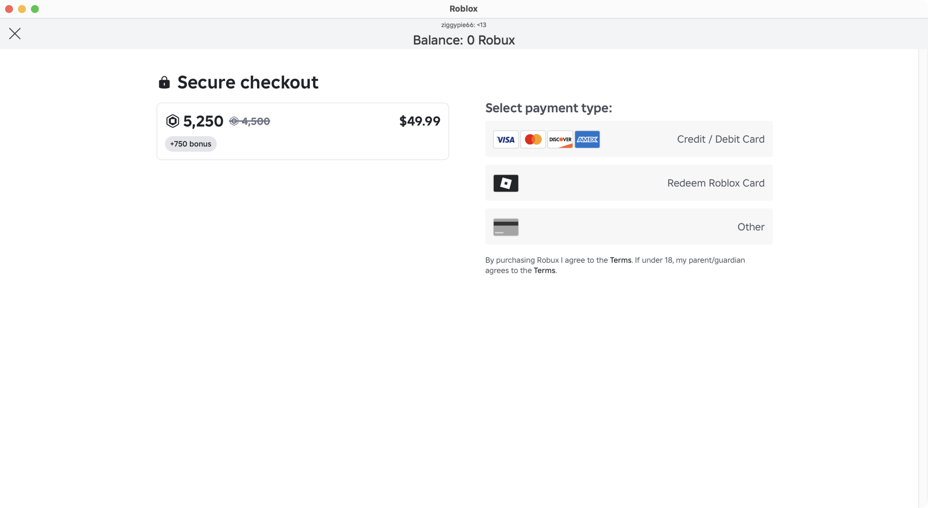Close the checkout with the X button
The image size is (928, 508).
(14, 33)
